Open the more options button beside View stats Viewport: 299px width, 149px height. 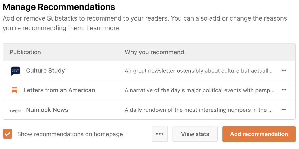tap(160, 134)
